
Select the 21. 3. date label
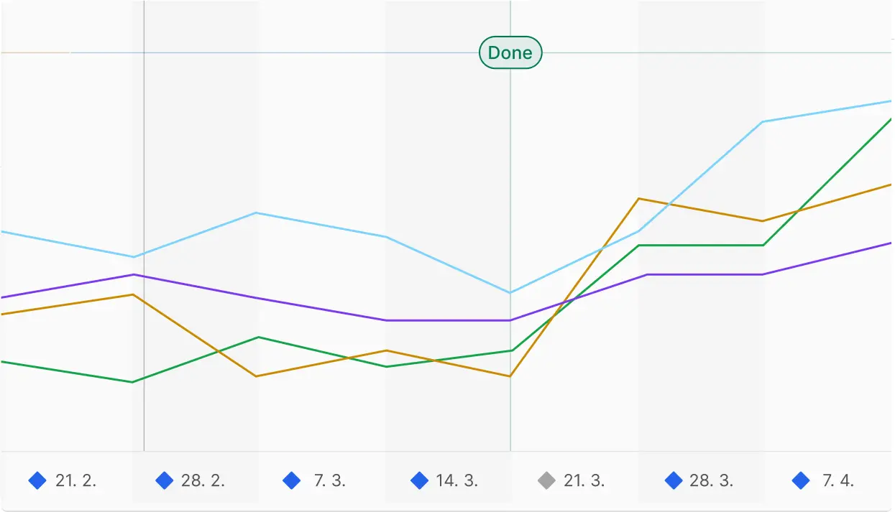tap(584, 481)
